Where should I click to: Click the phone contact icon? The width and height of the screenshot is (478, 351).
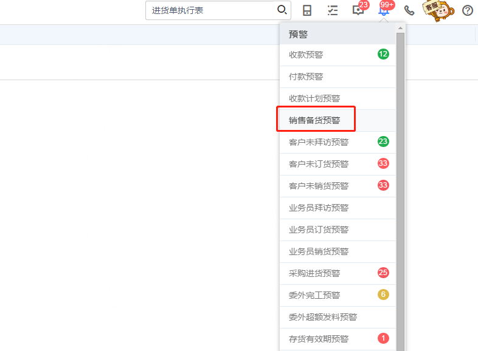(x=409, y=11)
